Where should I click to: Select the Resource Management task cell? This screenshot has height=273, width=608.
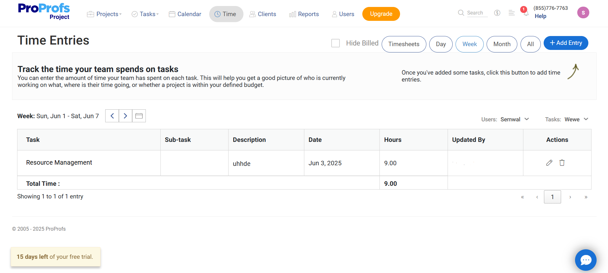(89, 163)
